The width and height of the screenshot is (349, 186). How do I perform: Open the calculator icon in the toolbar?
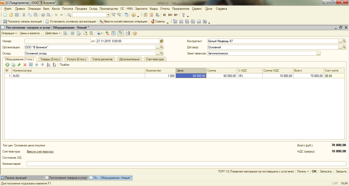click(x=146, y=15)
